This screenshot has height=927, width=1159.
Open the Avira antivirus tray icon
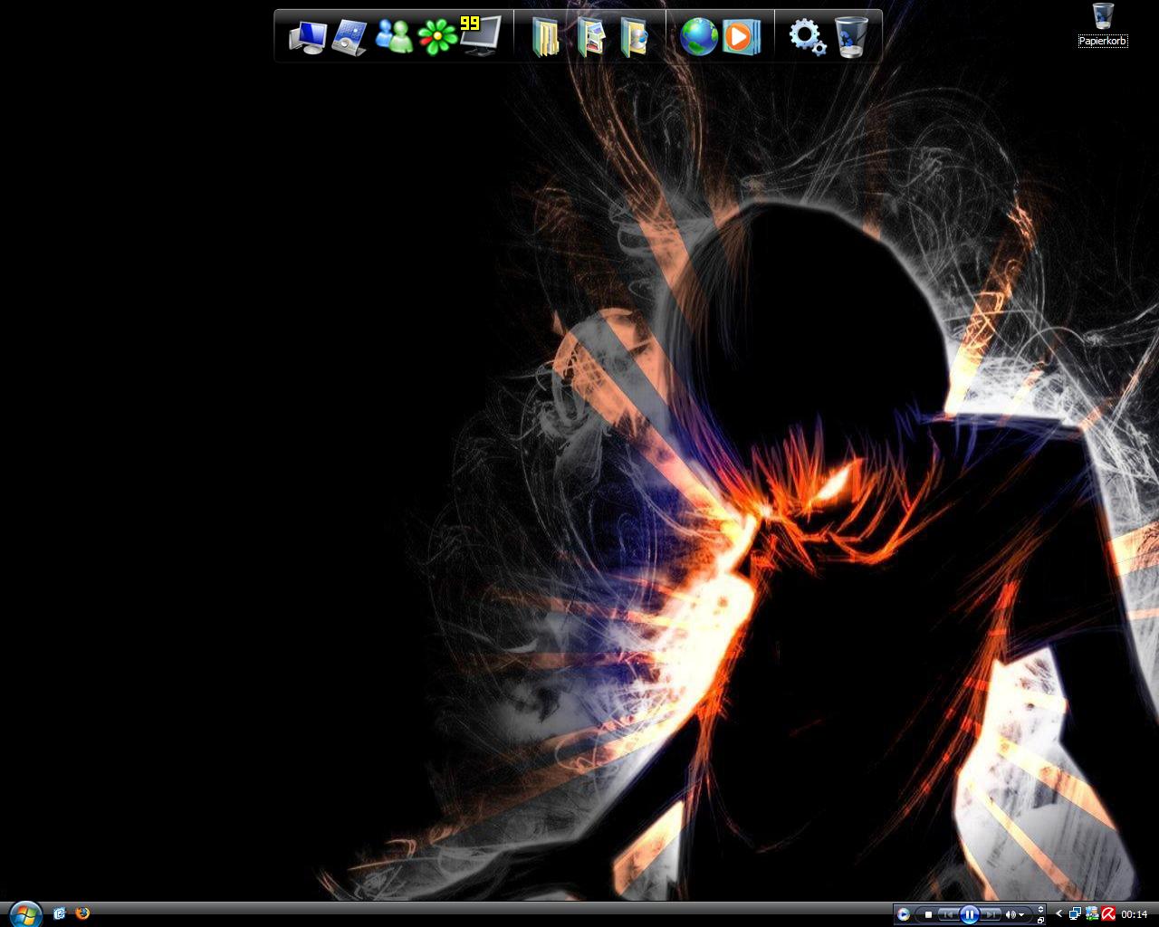coord(1107,914)
